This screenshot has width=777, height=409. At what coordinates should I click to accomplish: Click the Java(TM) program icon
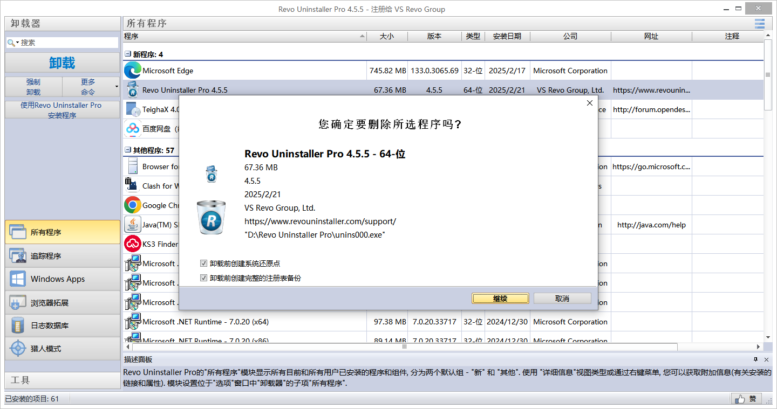(x=132, y=225)
